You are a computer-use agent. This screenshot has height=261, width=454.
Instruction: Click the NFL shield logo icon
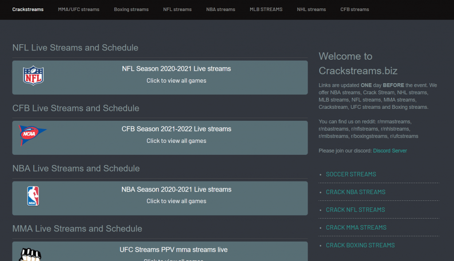[33, 76]
